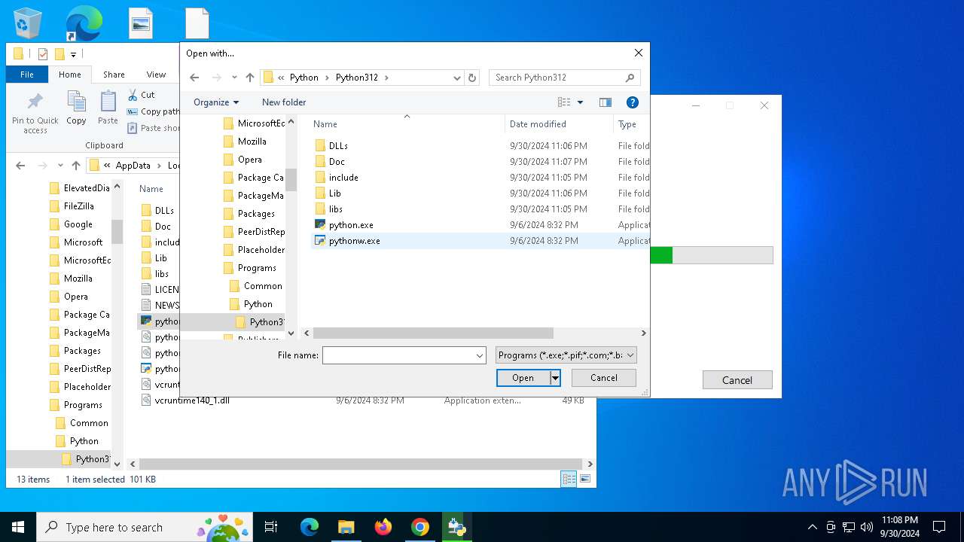The height and width of the screenshot is (542, 964).
Task: Expand the File name combo box dropdown
Action: coord(480,355)
